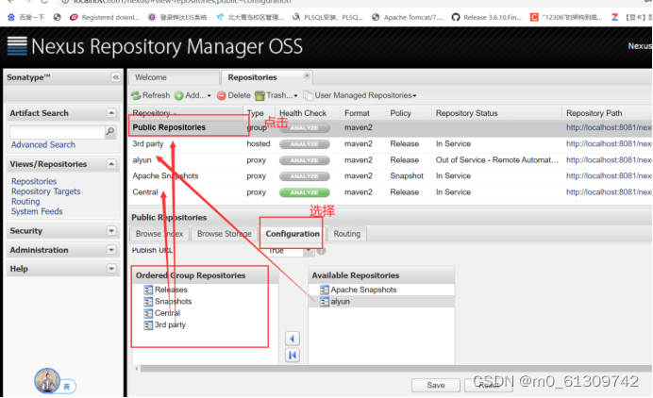Select the alyun repository row
The image size is (653, 398).
tap(390, 160)
